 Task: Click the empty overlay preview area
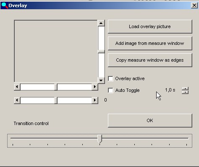pos(56,51)
